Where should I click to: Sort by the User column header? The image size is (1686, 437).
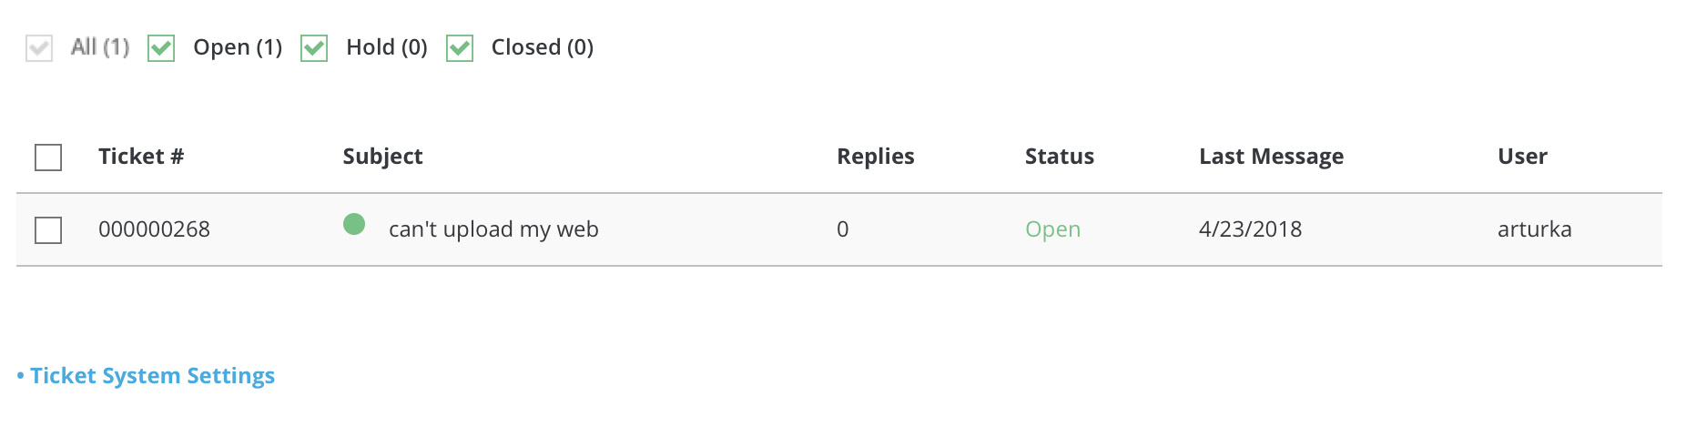1522,157
